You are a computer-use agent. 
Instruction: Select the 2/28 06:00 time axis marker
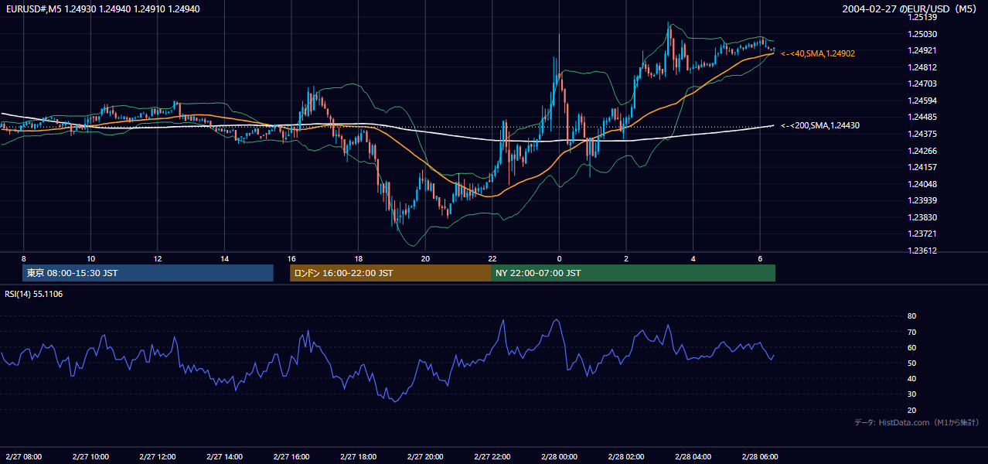pyautogui.click(x=760, y=457)
